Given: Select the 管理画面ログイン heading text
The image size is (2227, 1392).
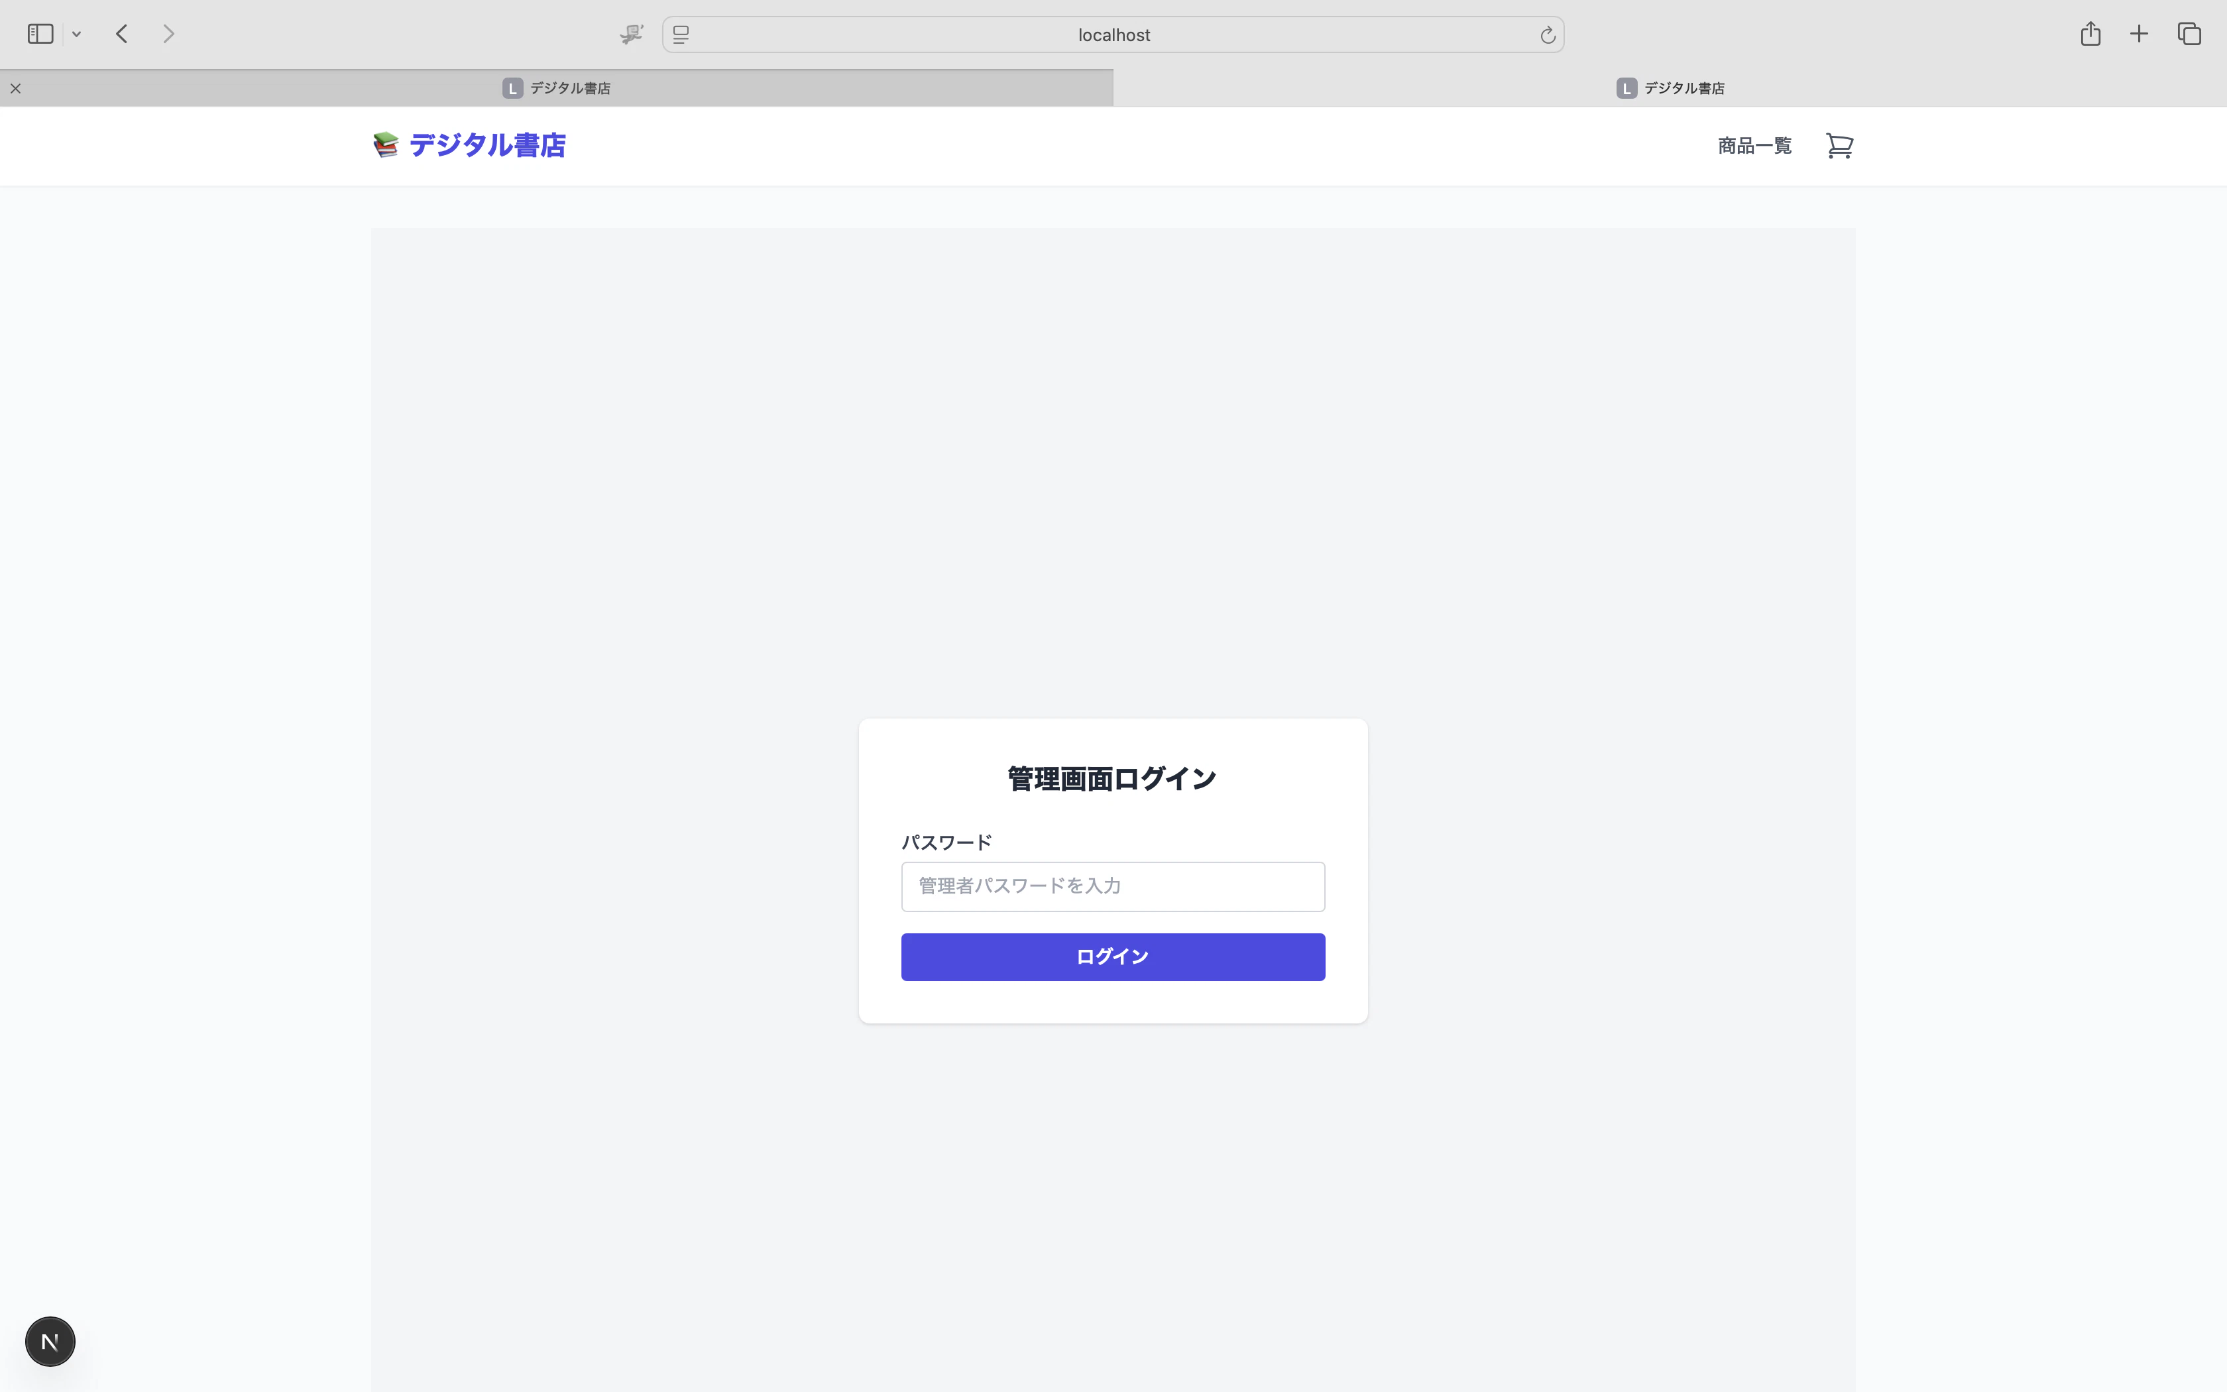Looking at the screenshot, I should point(1113,779).
